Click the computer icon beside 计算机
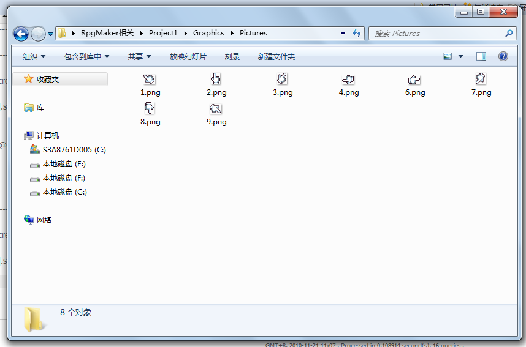 click(x=29, y=136)
